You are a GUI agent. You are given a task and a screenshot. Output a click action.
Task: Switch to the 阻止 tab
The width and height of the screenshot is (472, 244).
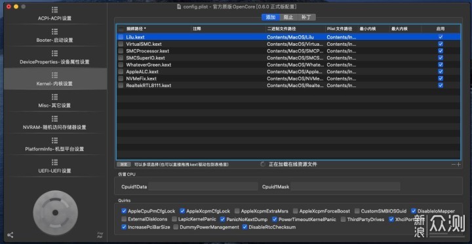pyautogui.click(x=288, y=17)
